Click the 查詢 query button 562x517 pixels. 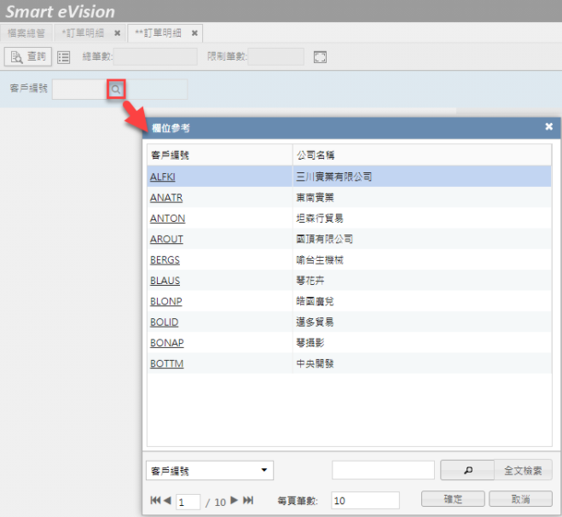tap(28, 57)
